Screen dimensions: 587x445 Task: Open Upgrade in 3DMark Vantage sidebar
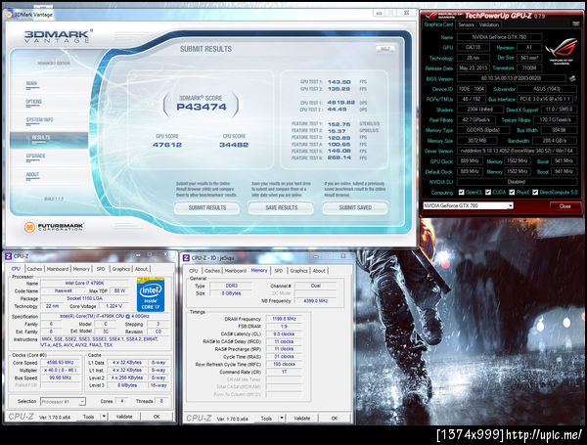coord(35,156)
